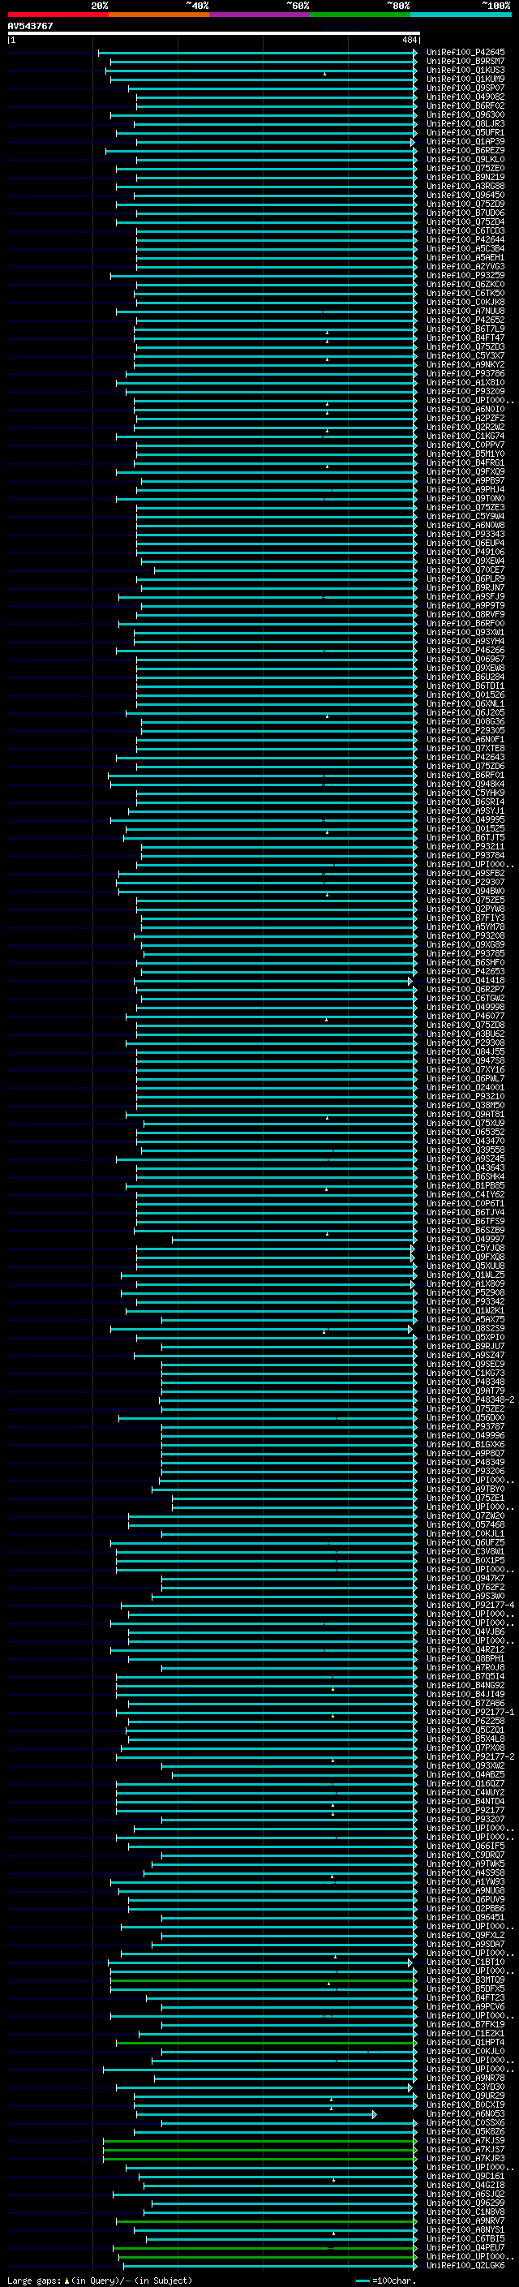Image resolution: width=519 pixels, height=2287 pixels.
Task: Click the cyan ~100% identity legend segment
Action: coord(461,15)
